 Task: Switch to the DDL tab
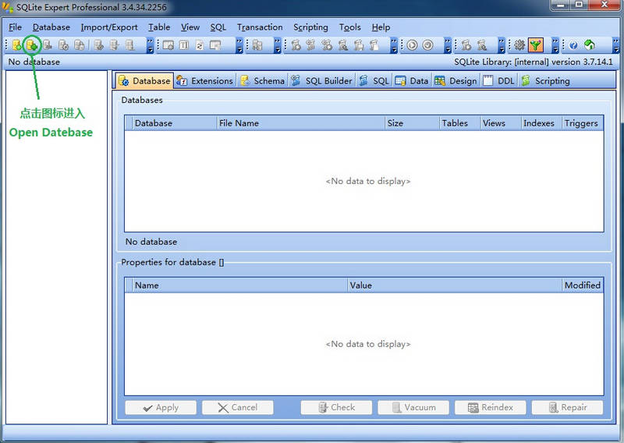click(x=498, y=80)
